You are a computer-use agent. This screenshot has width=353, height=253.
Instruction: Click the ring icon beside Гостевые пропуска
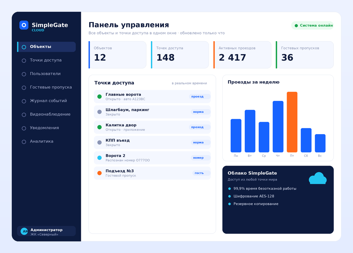[24, 88]
